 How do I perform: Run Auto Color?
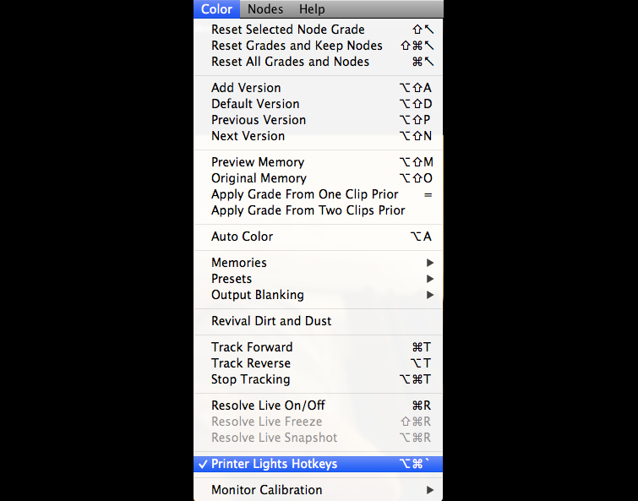(x=243, y=237)
